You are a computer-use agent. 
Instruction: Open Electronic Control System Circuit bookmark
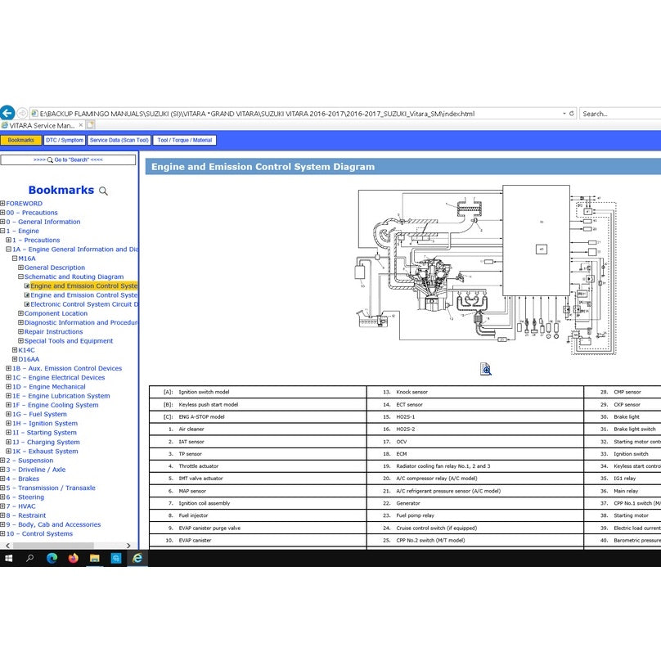pos(83,304)
